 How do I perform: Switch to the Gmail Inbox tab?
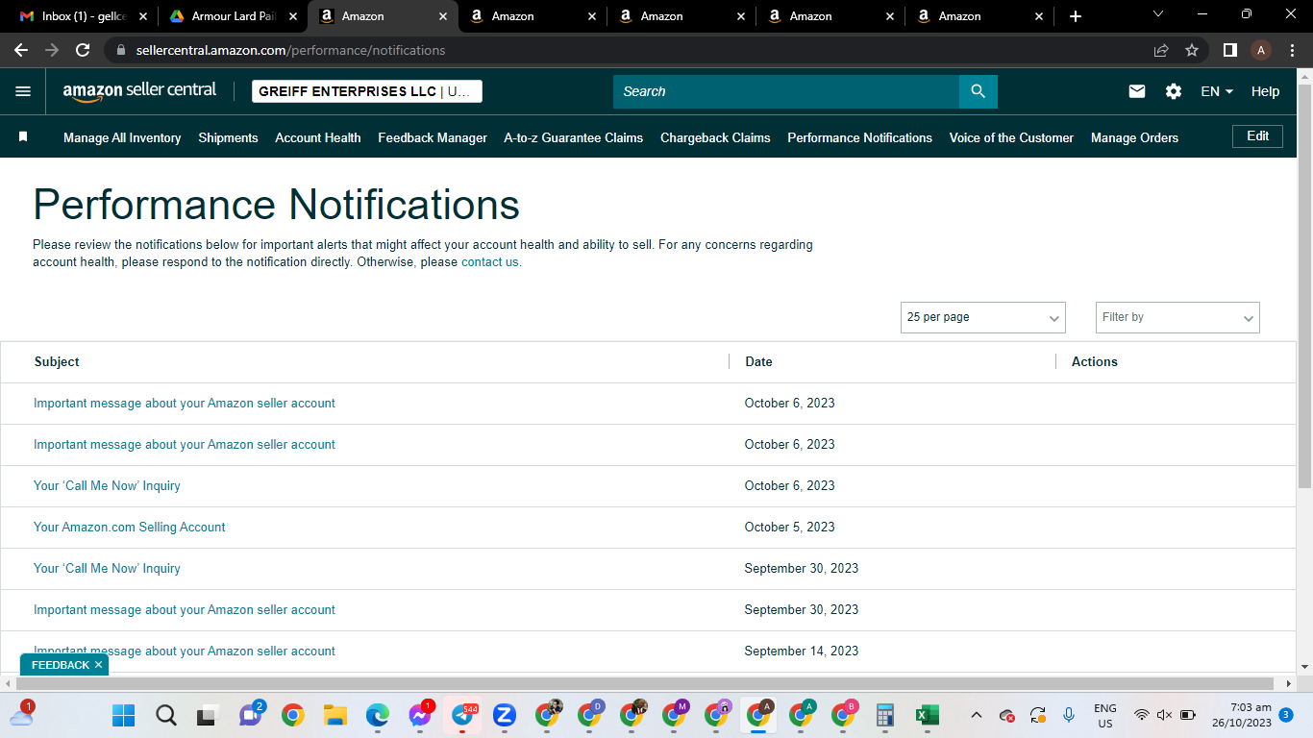click(84, 16)
